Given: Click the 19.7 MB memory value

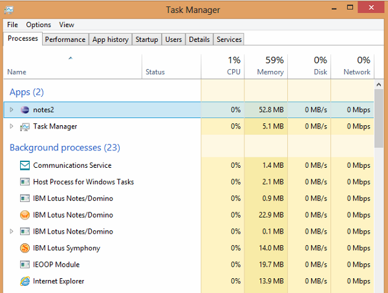Looking at the screenshot, I should coord(271,265).
